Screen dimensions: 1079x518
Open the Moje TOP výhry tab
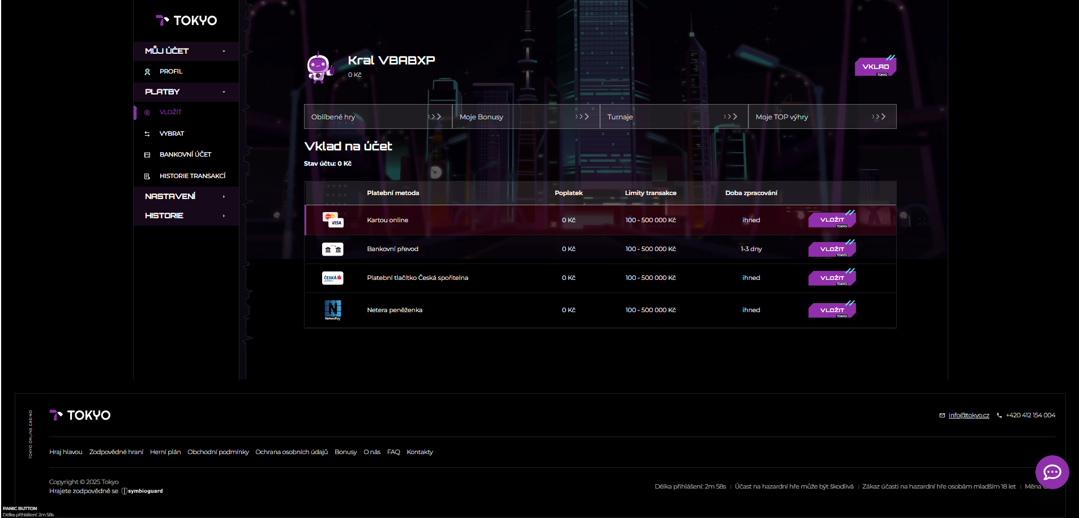coord(822,116)
